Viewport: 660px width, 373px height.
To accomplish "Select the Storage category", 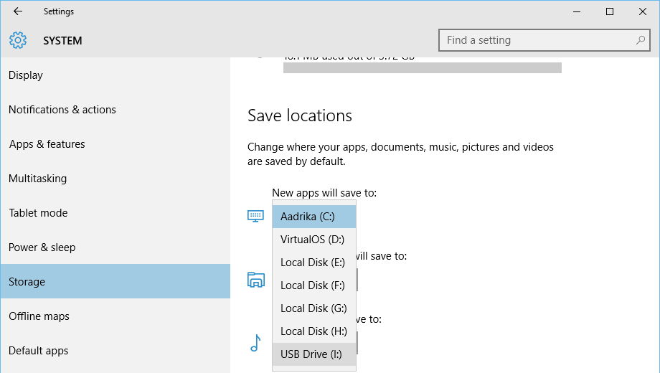I will point(115,282).
